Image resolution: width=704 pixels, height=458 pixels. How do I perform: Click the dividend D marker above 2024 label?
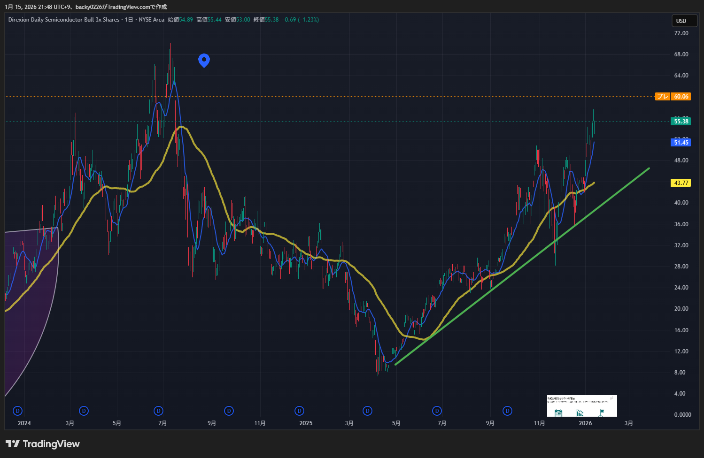[18, 411]
